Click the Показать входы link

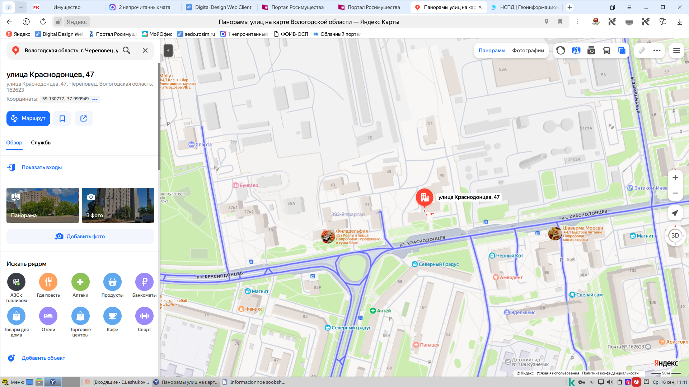click(x=42, y=167)
